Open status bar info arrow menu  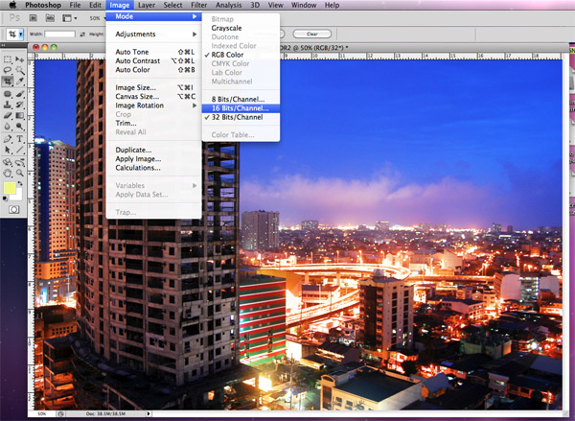(x=149, y=413)
